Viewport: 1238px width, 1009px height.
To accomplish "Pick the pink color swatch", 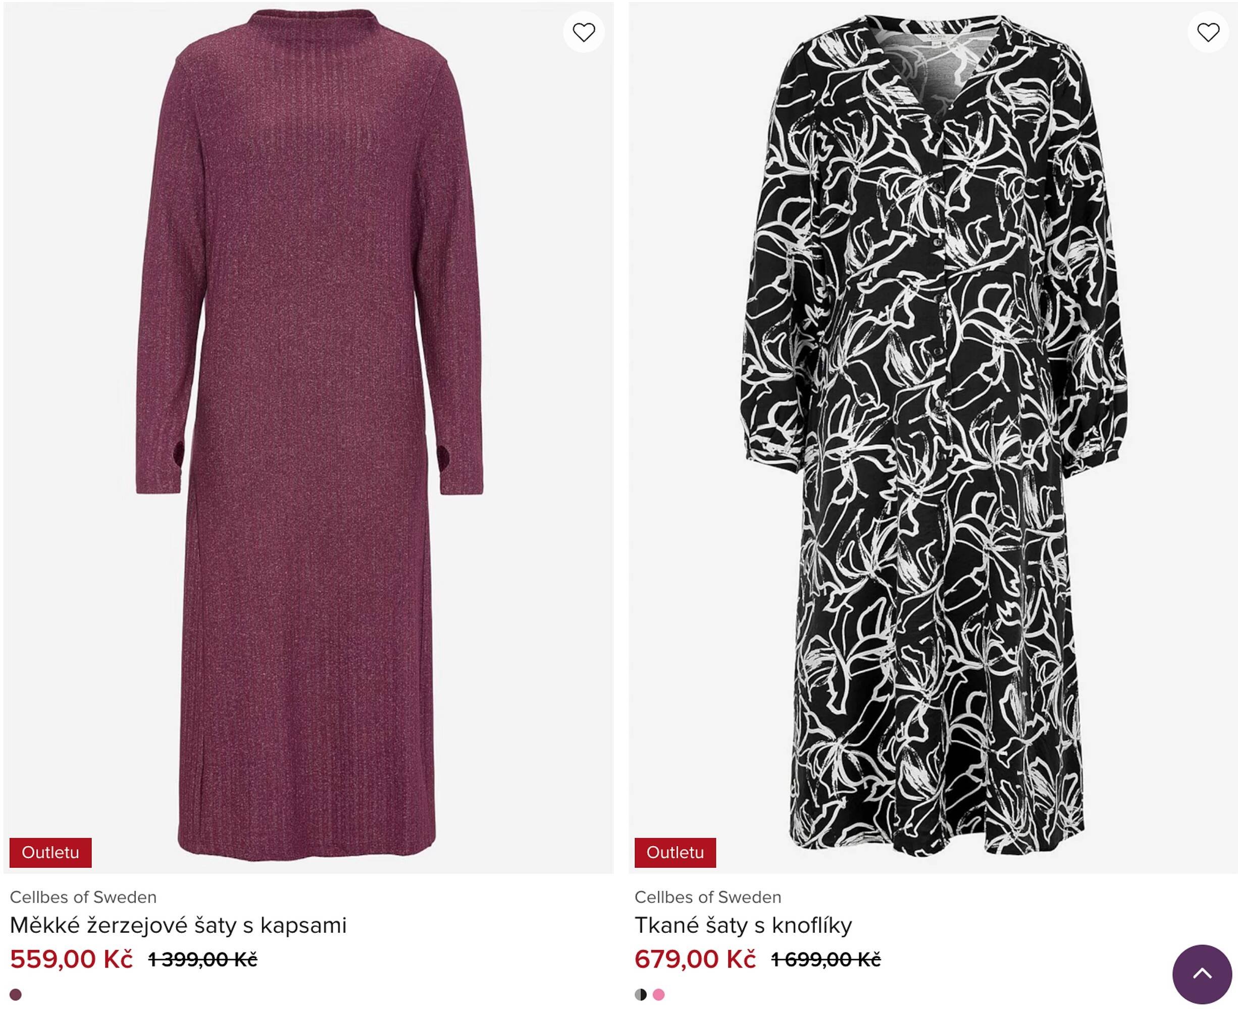I will pos(658,994).
